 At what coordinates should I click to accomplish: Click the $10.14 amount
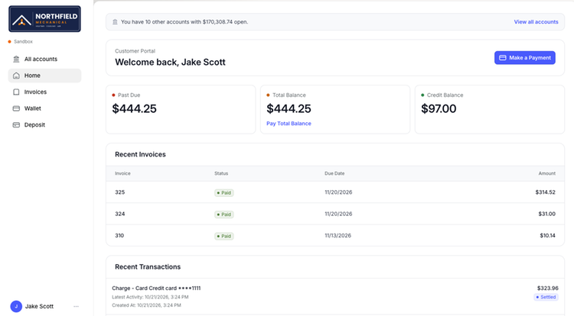pos(547,236)
